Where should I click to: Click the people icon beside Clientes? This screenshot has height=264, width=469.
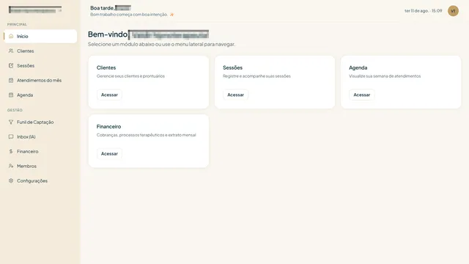pyautogui.click(x=11, y=51)
